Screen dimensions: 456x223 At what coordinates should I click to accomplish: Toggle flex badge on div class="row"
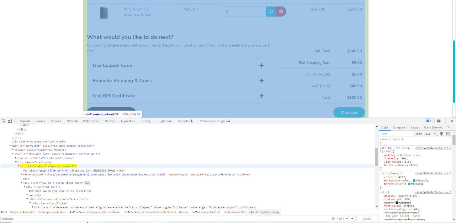(48, 162)
